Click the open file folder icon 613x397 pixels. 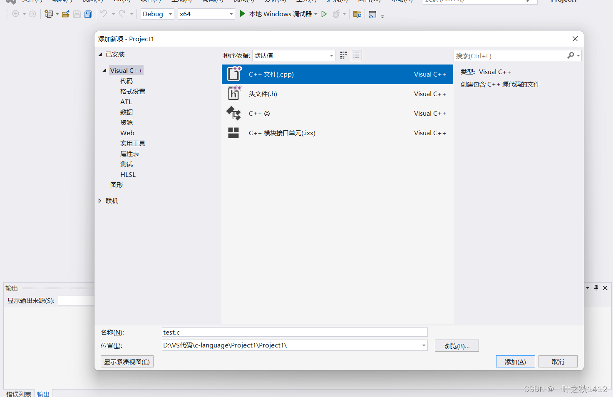(66, 14)
